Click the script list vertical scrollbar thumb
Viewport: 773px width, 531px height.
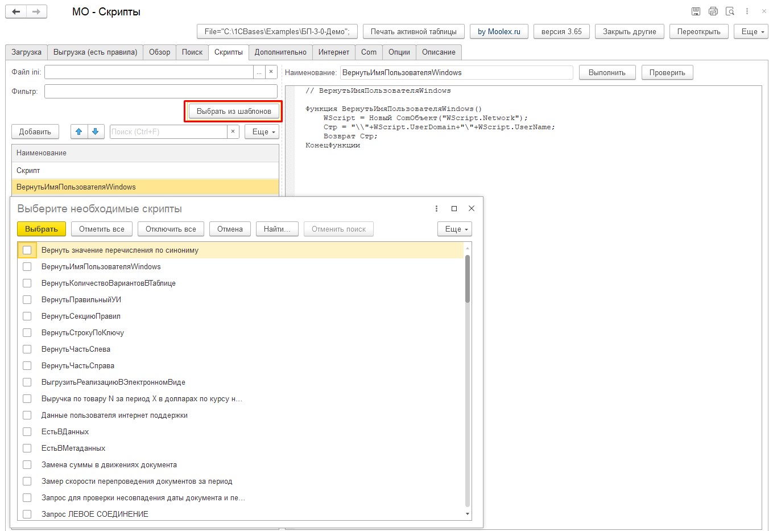(x=468, y=278)
